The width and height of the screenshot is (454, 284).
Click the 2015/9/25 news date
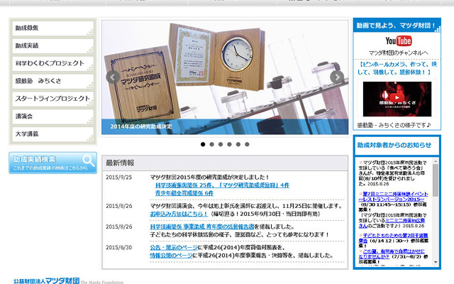click(x=118, y=177)
